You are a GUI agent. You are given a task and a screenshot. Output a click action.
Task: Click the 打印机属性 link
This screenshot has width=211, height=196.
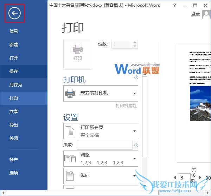126,106
